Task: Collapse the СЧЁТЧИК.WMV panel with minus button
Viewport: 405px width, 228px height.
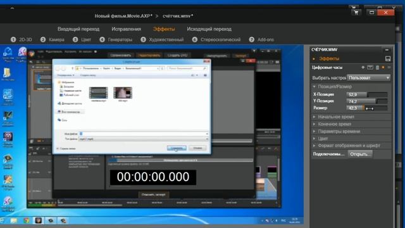Action: pyautogui.click(x=387, y=49)
